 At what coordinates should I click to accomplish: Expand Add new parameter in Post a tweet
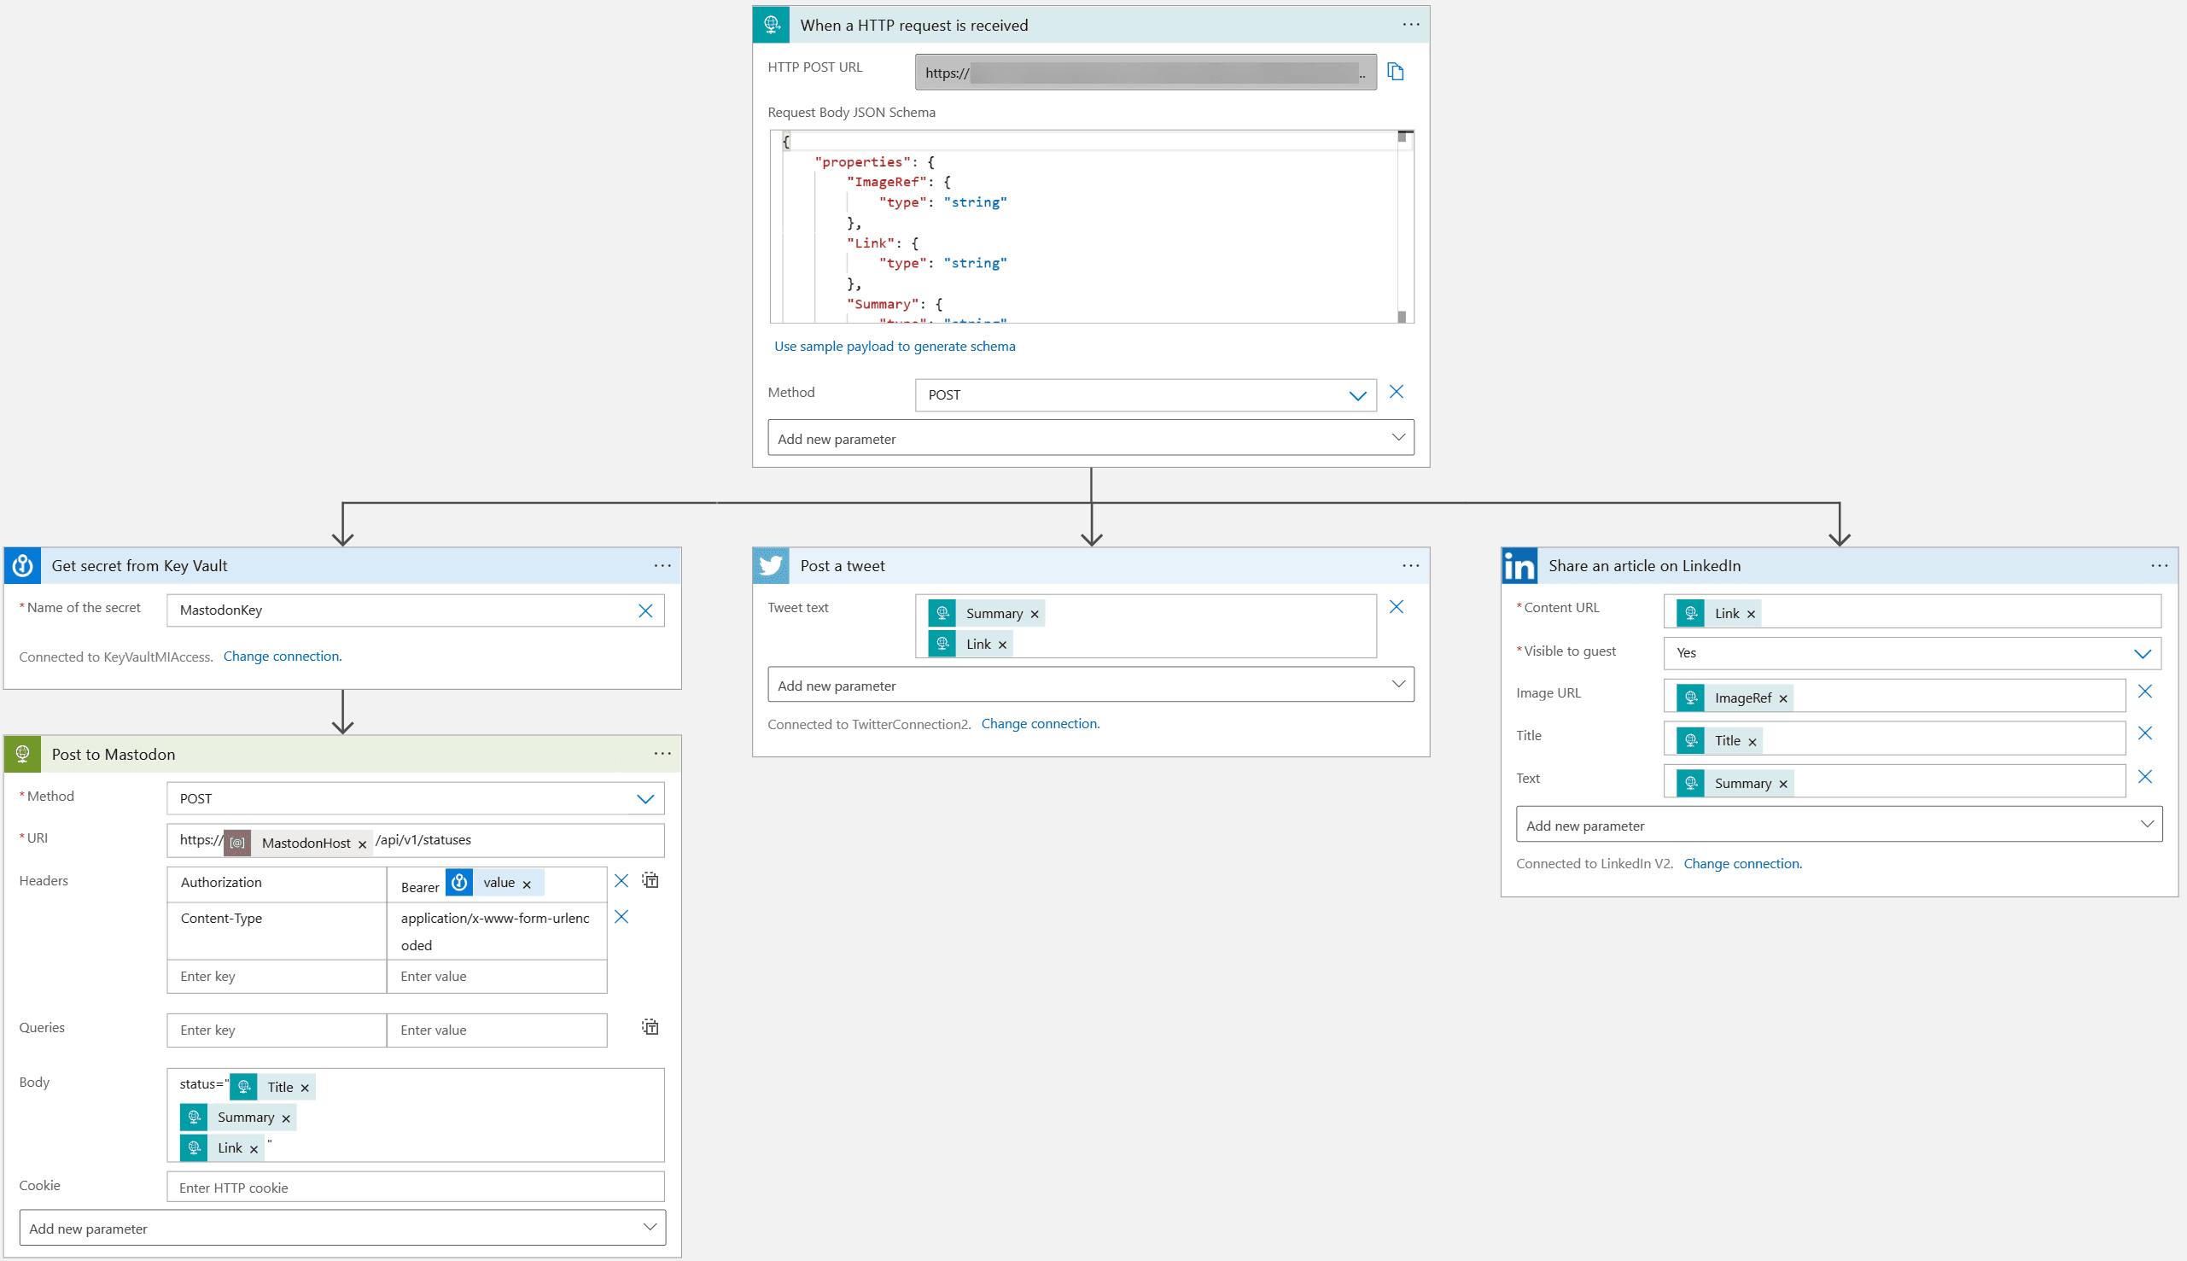(1091, 684)
